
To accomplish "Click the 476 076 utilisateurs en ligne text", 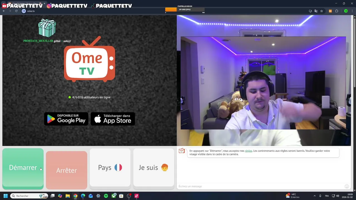I will (91, 97).
